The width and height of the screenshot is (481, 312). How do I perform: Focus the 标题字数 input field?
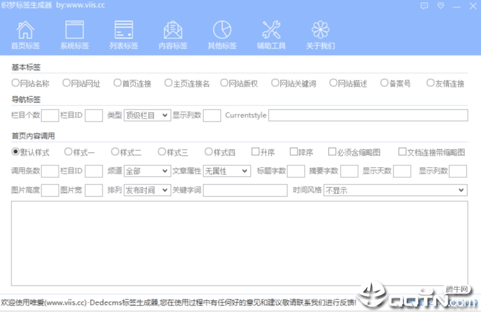[296, 171]
